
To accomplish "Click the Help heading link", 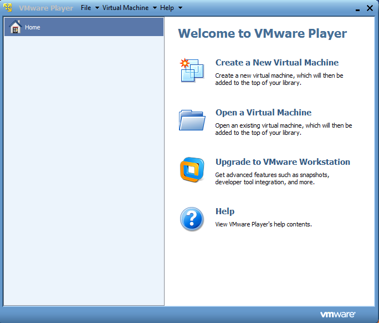I will pyautogui.click(x=225, y=211).
